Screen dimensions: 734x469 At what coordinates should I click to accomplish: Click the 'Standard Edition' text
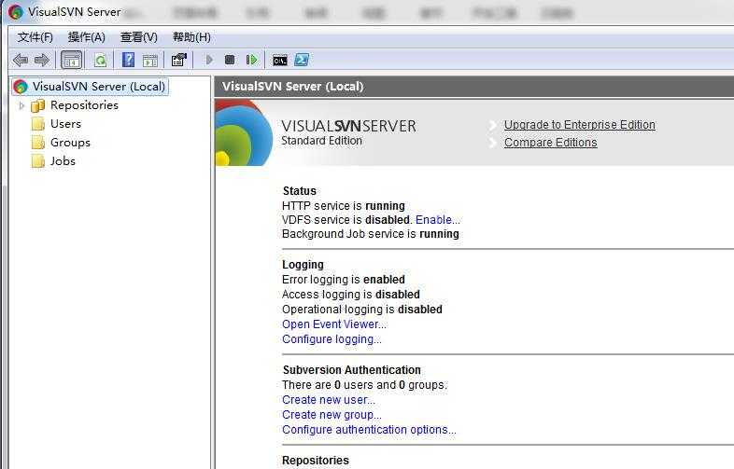click(x=321, y=141)
